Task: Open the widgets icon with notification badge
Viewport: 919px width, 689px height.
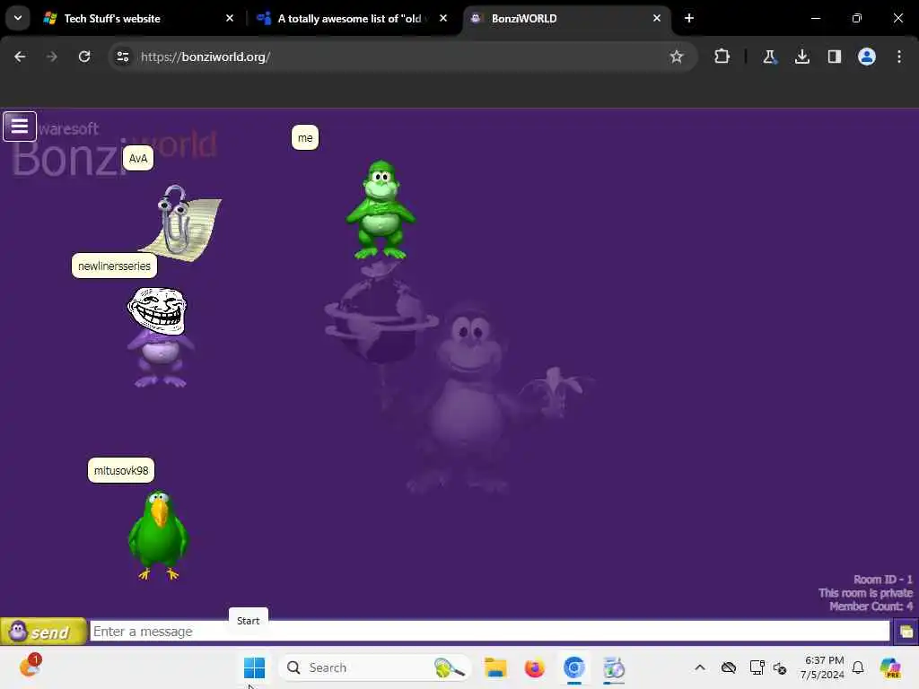Action: tap(30, 667)
